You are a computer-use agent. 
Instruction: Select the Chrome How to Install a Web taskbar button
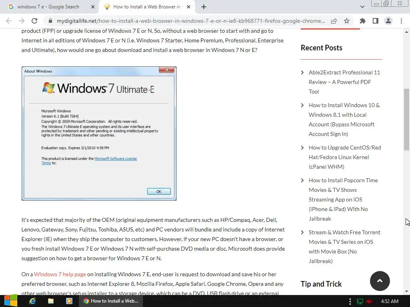pos(111,301)
